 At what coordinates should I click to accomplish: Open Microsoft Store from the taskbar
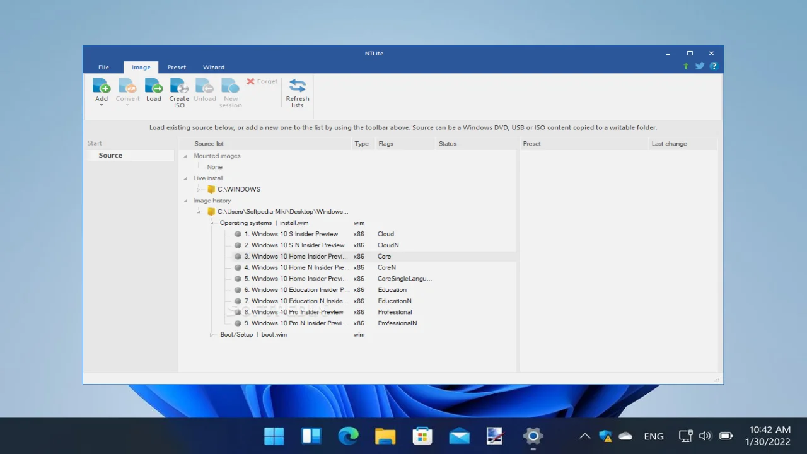click(x=422, y=436)
